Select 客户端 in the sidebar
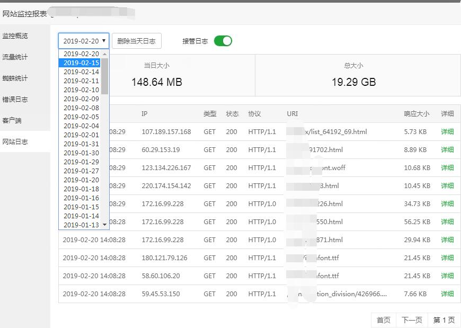Image resolution: width=461 pixels, height=328 pixels. click(12, 120)
